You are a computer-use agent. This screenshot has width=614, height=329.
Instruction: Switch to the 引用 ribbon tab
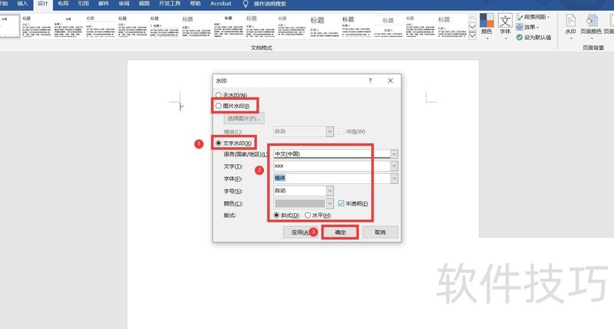(83, 4)
